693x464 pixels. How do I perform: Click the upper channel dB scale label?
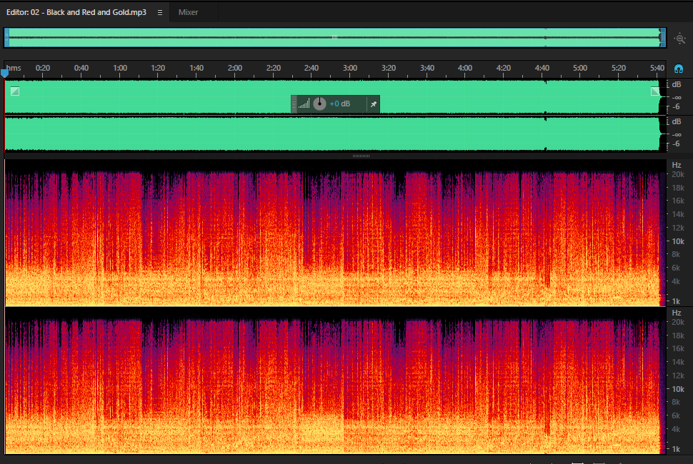[x=677, y=84]
